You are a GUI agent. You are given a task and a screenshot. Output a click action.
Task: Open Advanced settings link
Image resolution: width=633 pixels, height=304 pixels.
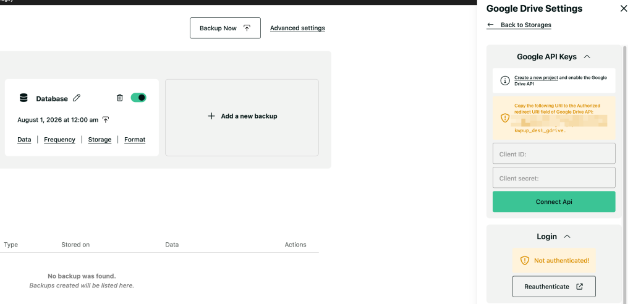297,28
